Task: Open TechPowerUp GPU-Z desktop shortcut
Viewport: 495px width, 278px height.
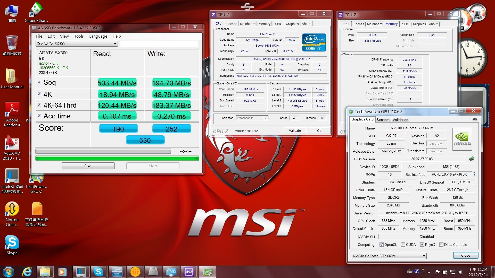Action: pyautogui.click(x=36, y=184)
